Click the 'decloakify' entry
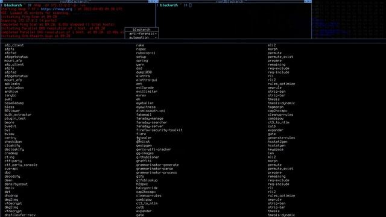This screenshot has width=386, height=217. coord(14,149)
